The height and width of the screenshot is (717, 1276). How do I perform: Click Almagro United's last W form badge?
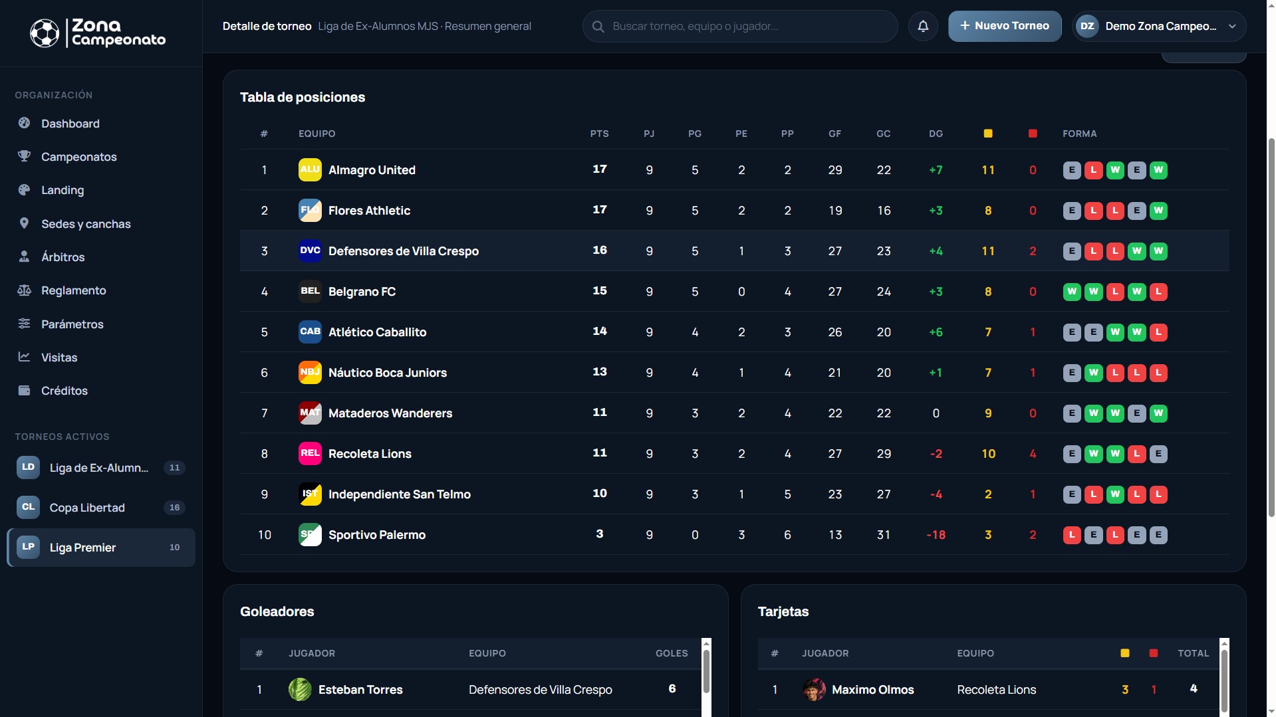point(1158,170)
